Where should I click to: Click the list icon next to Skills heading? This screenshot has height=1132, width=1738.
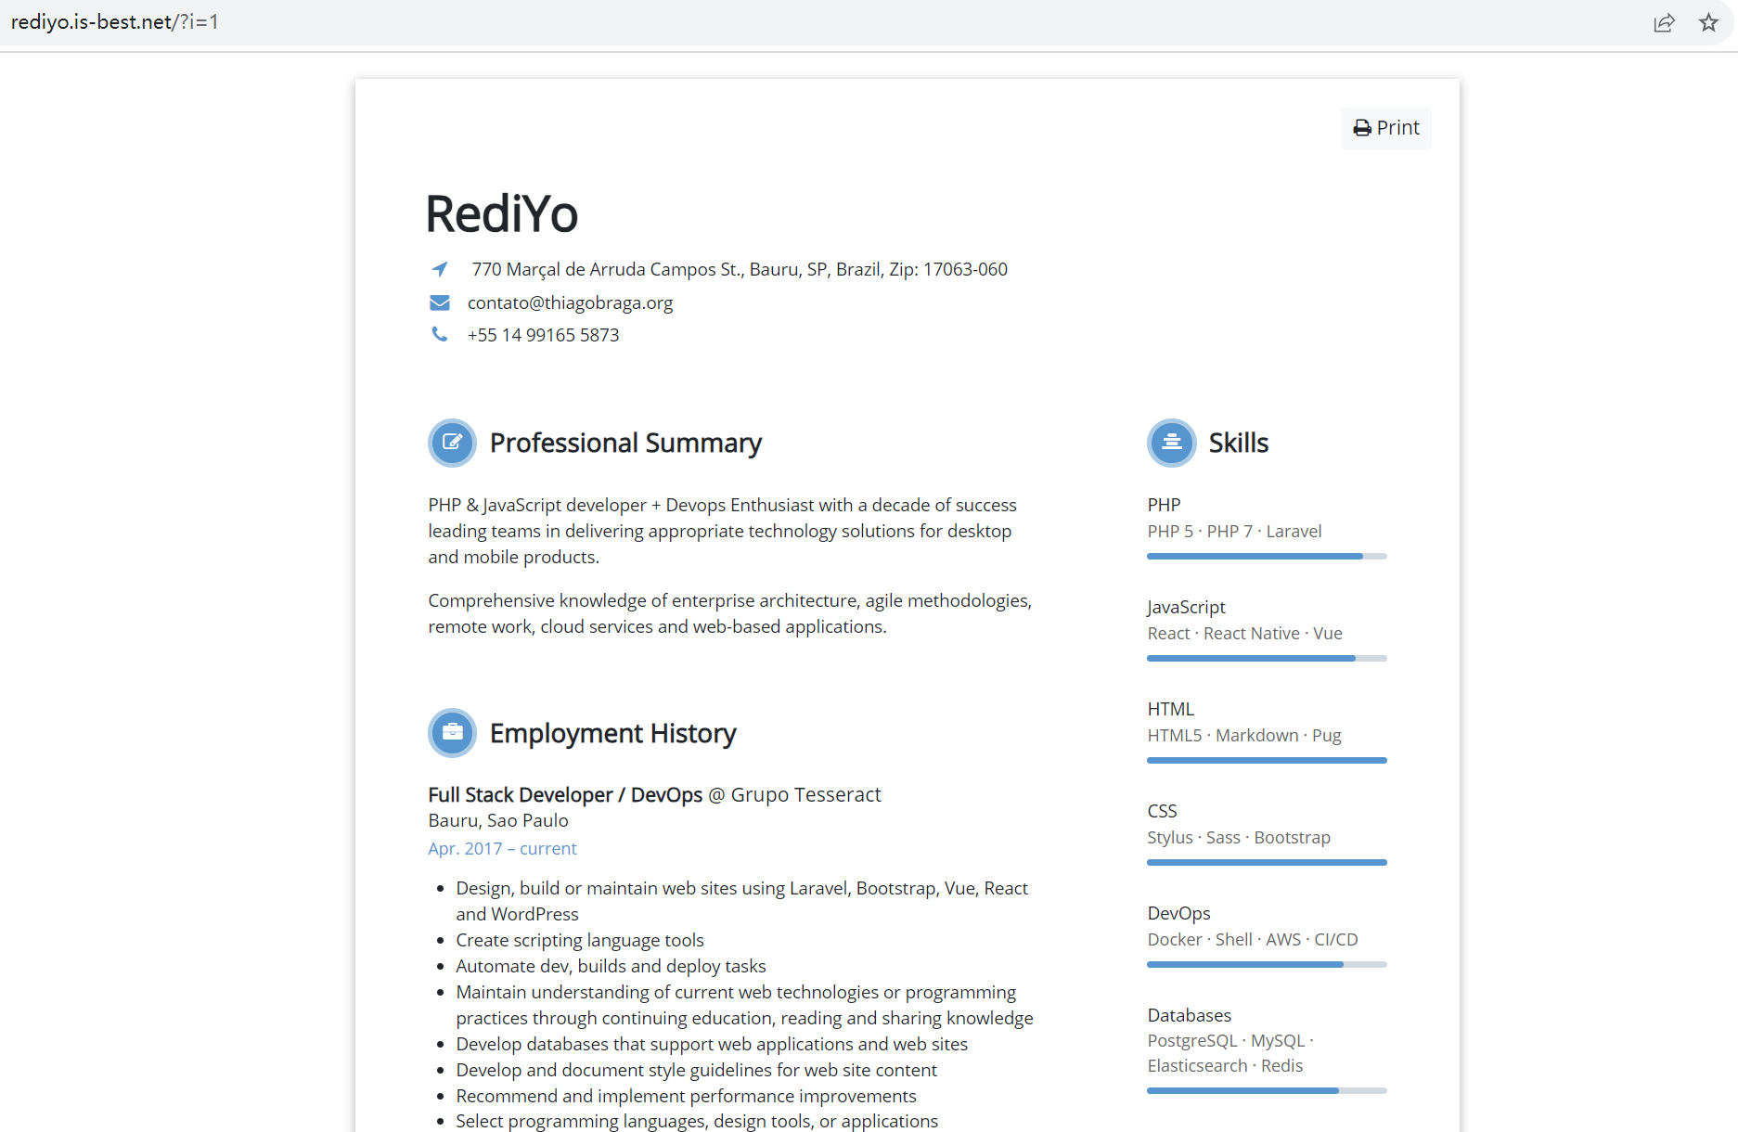[x=1171, y=443]
